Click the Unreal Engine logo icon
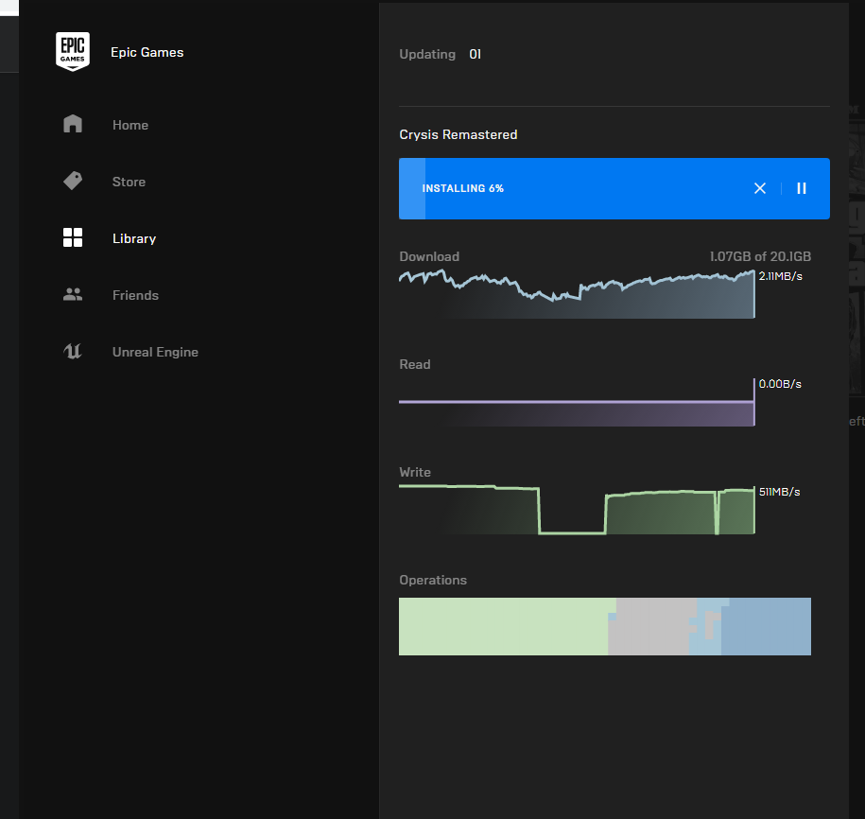Viewport: 865px width, 819px height. (x=73, y=351)
